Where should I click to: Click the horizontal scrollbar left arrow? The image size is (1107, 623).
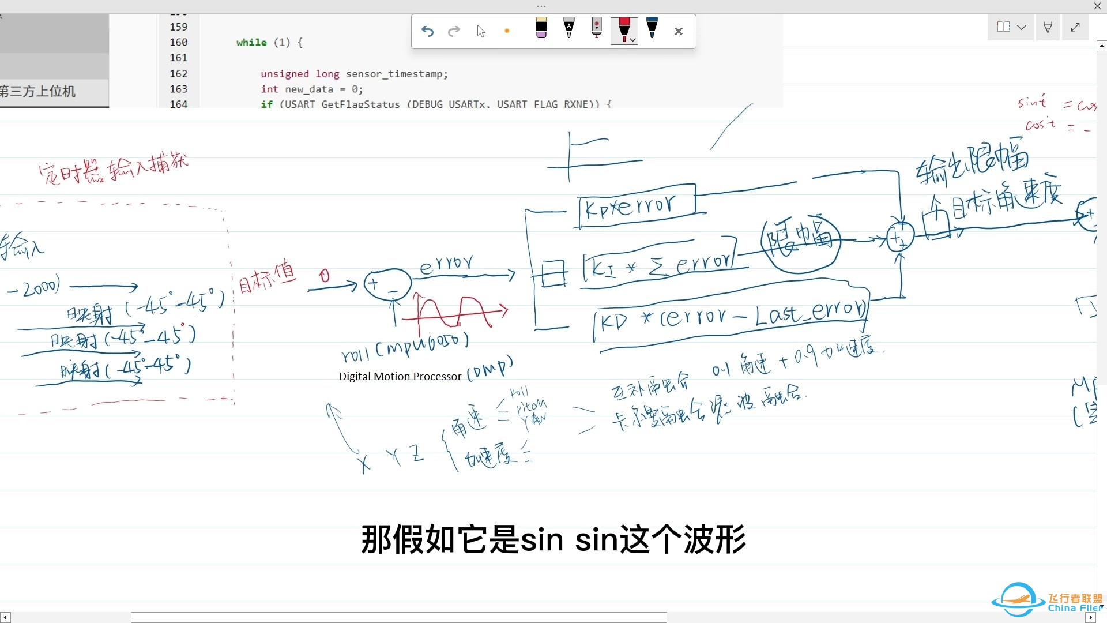(5, 618)
